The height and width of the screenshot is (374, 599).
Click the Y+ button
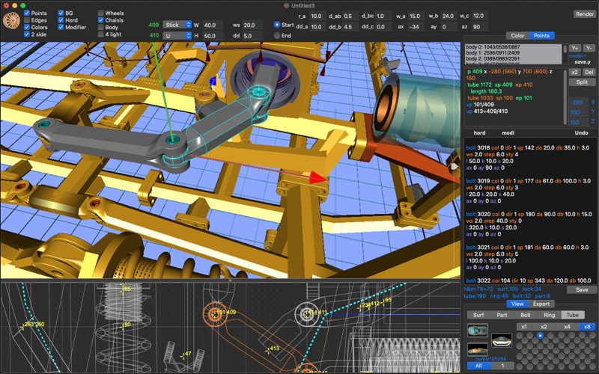click(575, 48)
